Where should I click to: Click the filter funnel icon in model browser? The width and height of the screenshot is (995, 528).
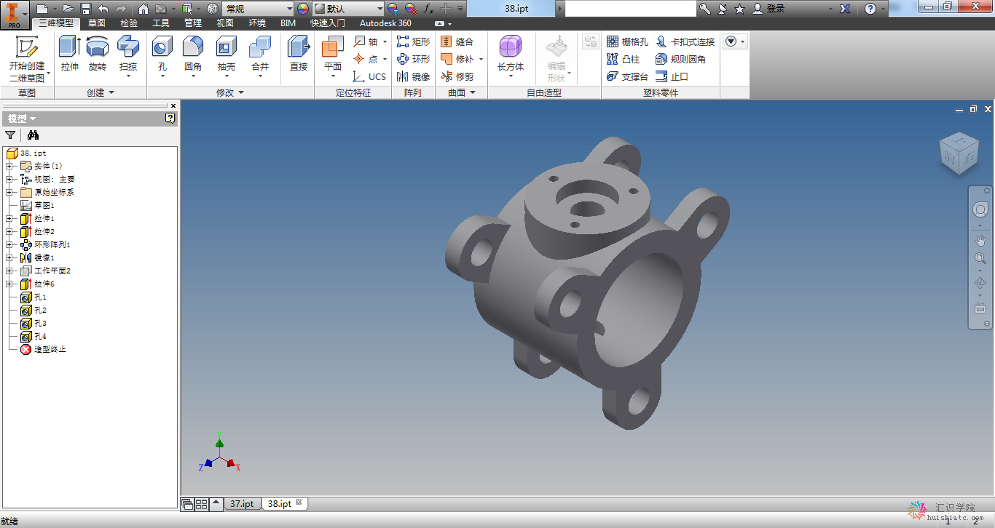(10, 135)
